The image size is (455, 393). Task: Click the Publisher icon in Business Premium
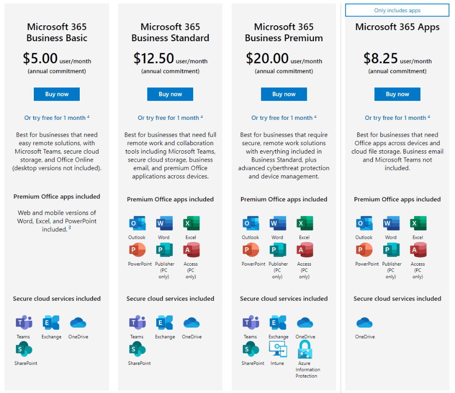tap(278, 250)
